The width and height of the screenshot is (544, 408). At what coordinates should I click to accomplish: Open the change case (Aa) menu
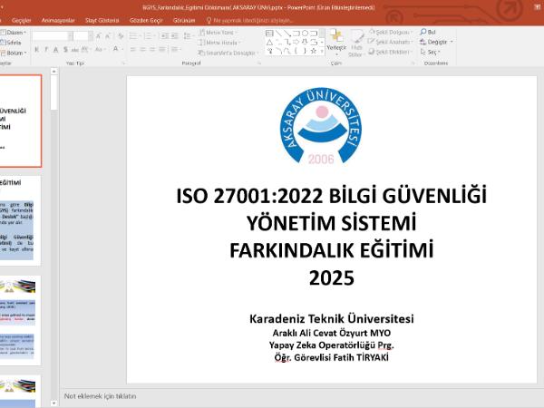100,50
